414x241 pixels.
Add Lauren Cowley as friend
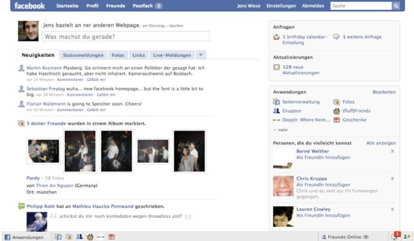pos(323,215)
